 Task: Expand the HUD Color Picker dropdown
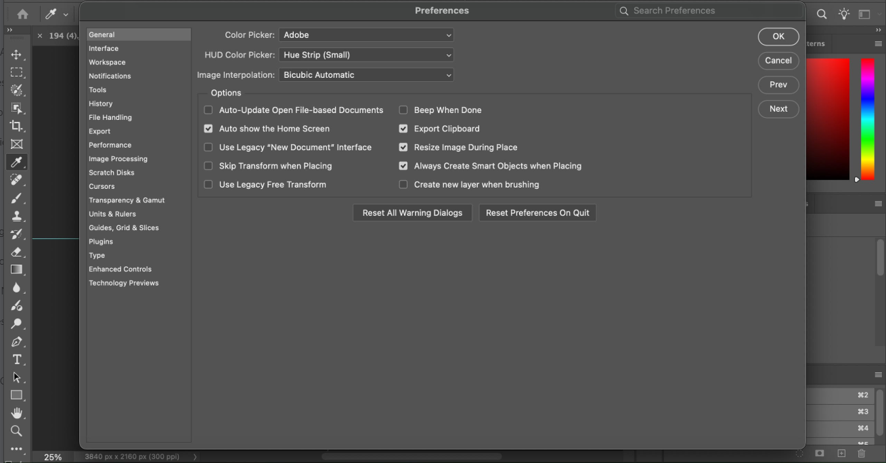coord(366,55)
